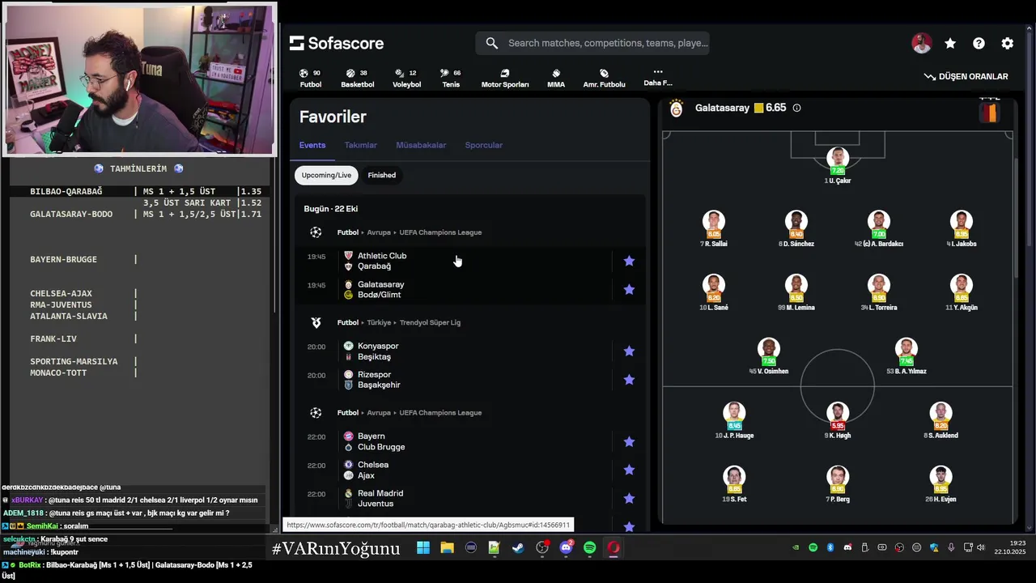Open the Voleybol sport category
Viewport: 1036px width, 583px height.
[x=406, y=78]
